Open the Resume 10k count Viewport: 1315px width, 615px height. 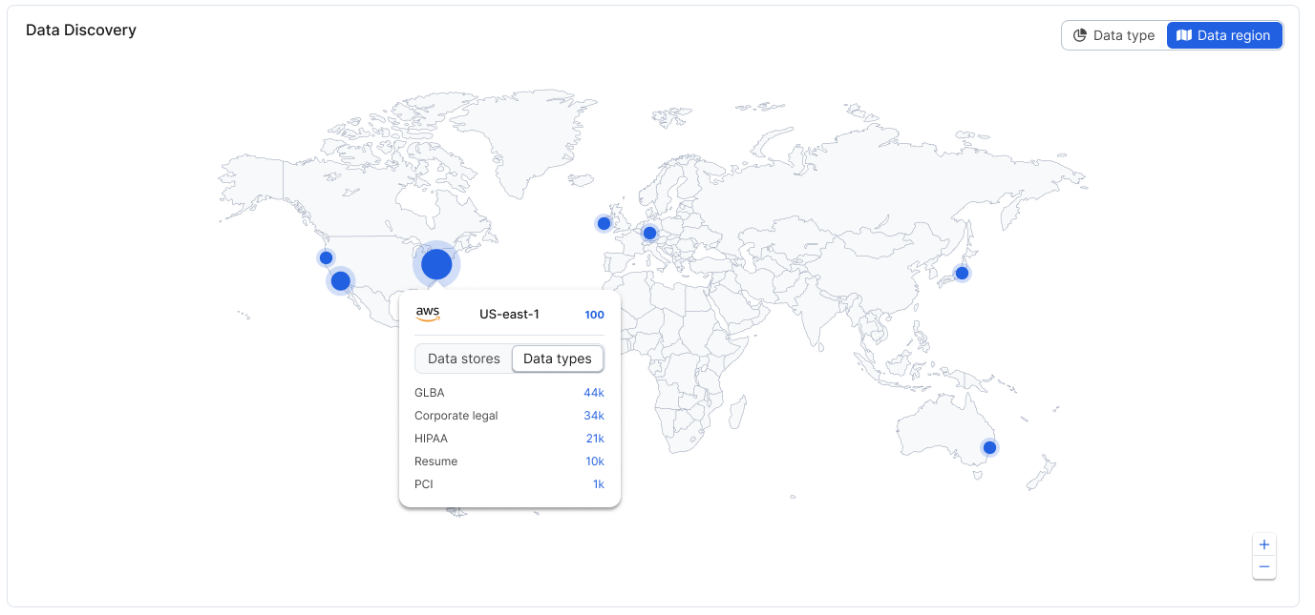point(595,461)
